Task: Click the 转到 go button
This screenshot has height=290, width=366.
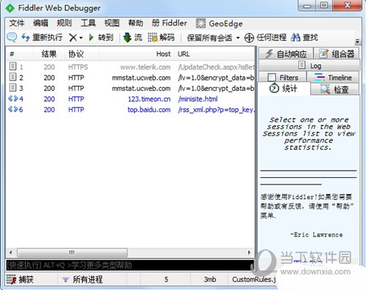Action: 101,37
